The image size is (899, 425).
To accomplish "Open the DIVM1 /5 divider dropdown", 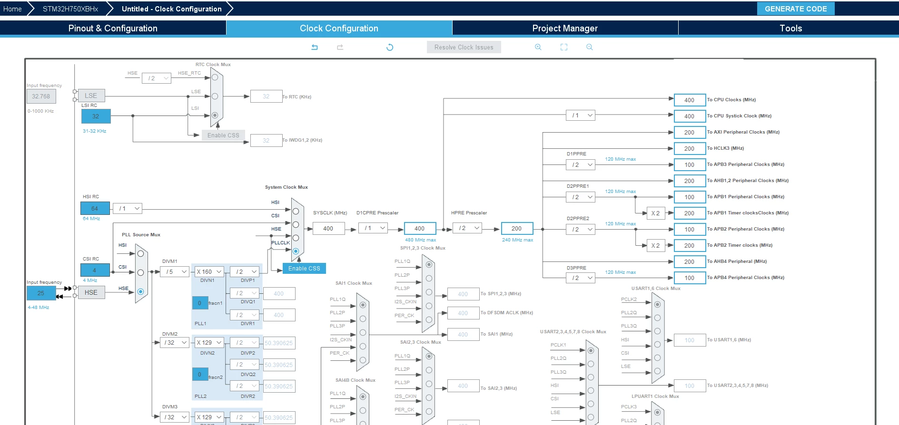I will pyautogui.click(x=175, y=272).
